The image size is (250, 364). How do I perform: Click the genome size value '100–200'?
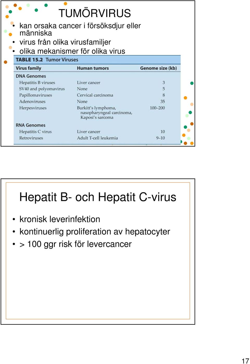(157, 108)
